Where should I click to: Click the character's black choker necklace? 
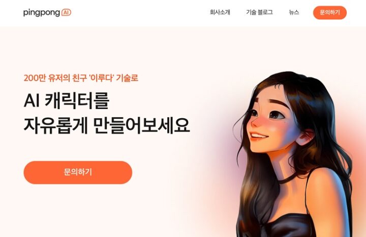[x=288, y=179]
